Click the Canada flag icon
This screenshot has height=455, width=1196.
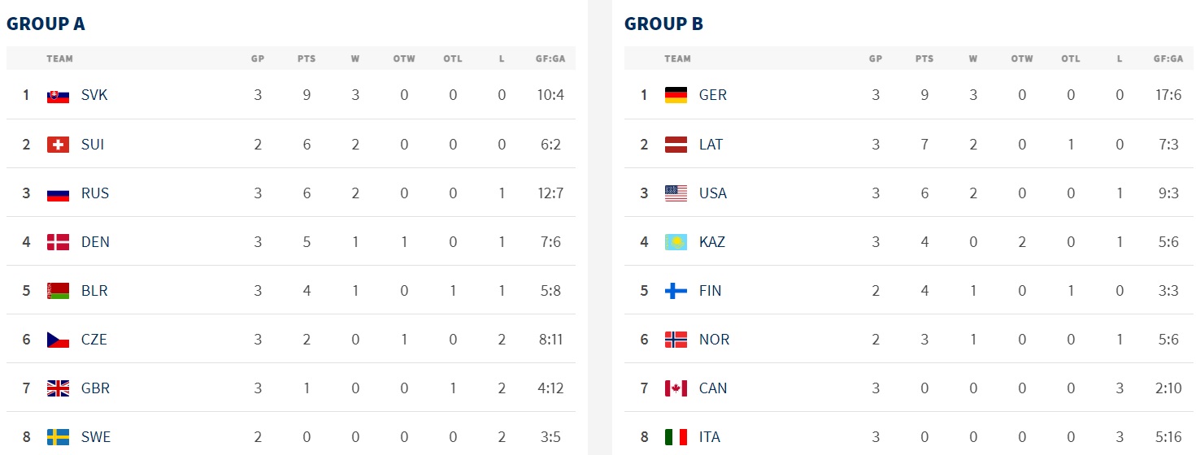[676, 388]
